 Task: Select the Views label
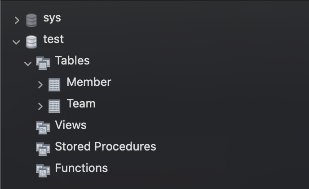pyautogui.click(x=71, y=125)
